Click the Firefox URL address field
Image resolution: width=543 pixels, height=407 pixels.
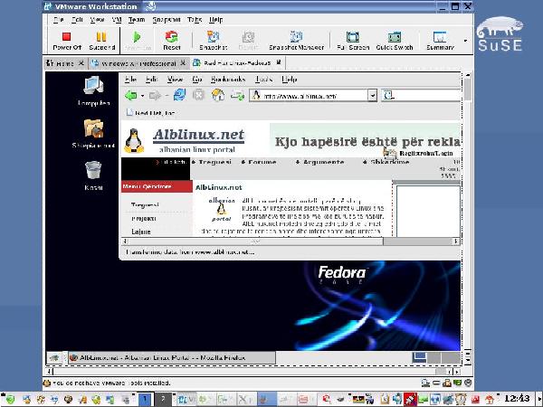point(310,96)
